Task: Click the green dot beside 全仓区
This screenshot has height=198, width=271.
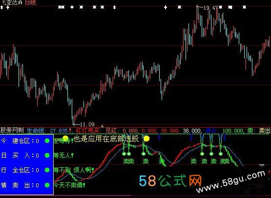Action: (x=47, y=170)
